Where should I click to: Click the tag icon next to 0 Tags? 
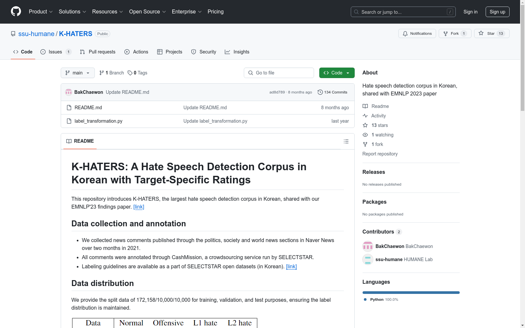coord(130,73)
